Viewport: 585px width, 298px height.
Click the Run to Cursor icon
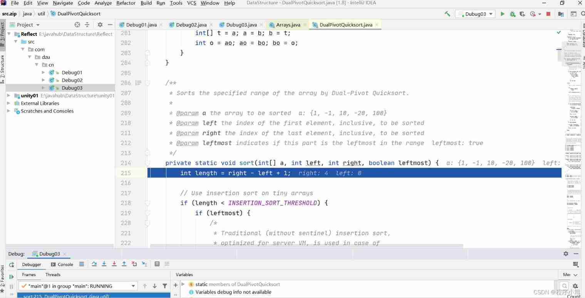[144, 264]
